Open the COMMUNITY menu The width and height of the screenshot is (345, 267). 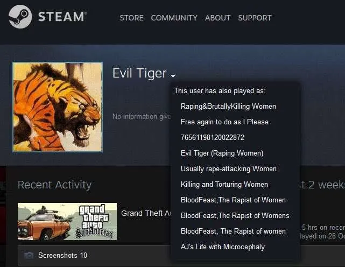(174, 18)
